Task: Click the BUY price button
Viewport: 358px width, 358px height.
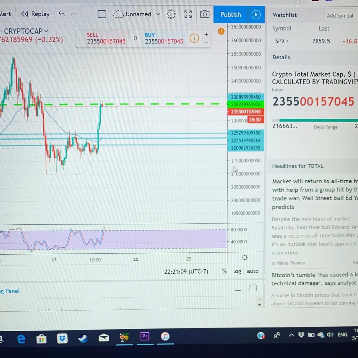Action: click(x=164, y=38)
